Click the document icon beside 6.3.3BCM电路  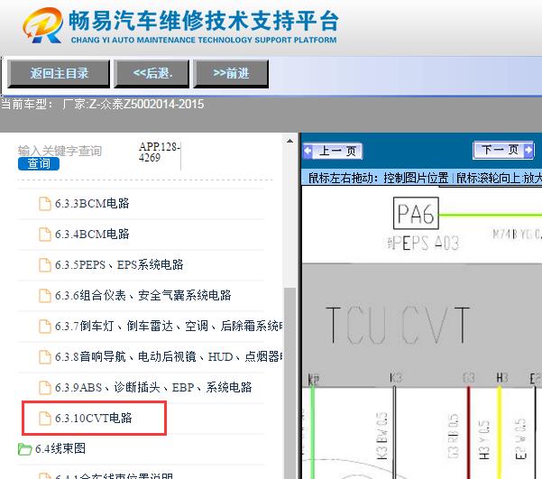(x=44, y=204)
